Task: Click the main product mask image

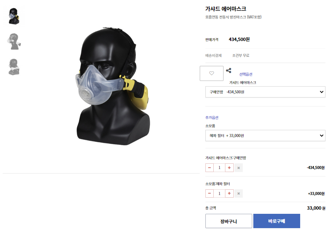Action: (x=113, y=86)
